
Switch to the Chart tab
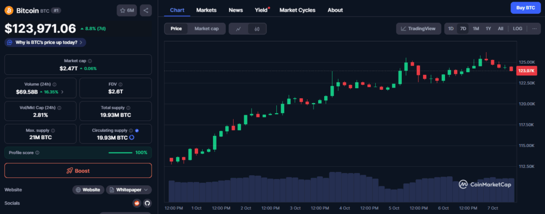[x=177, y=10]
